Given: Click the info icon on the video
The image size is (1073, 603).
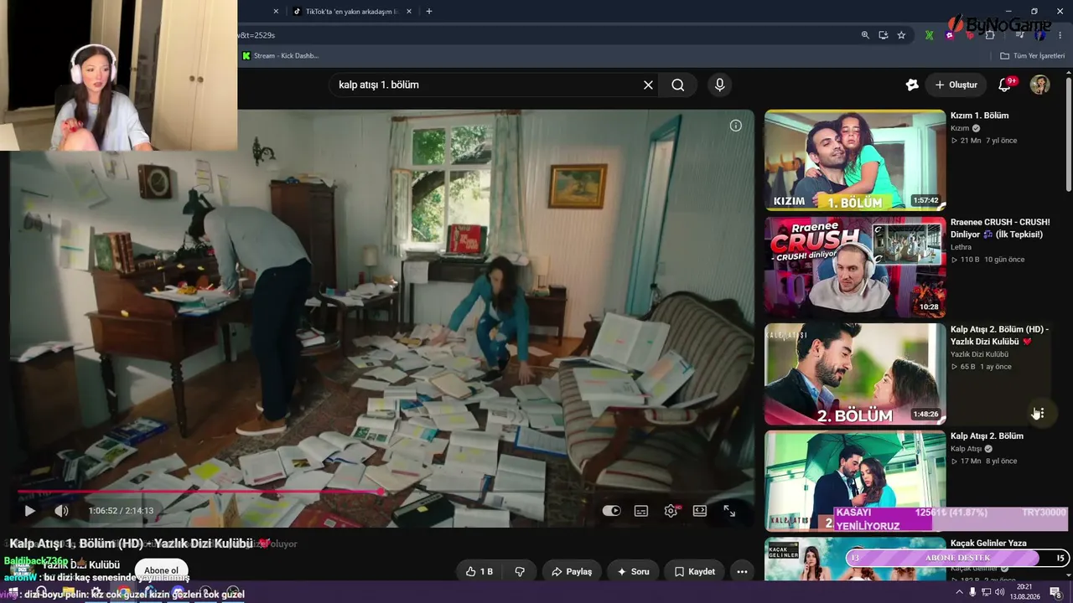Looking at the screenshot, I should coord(735,126).
